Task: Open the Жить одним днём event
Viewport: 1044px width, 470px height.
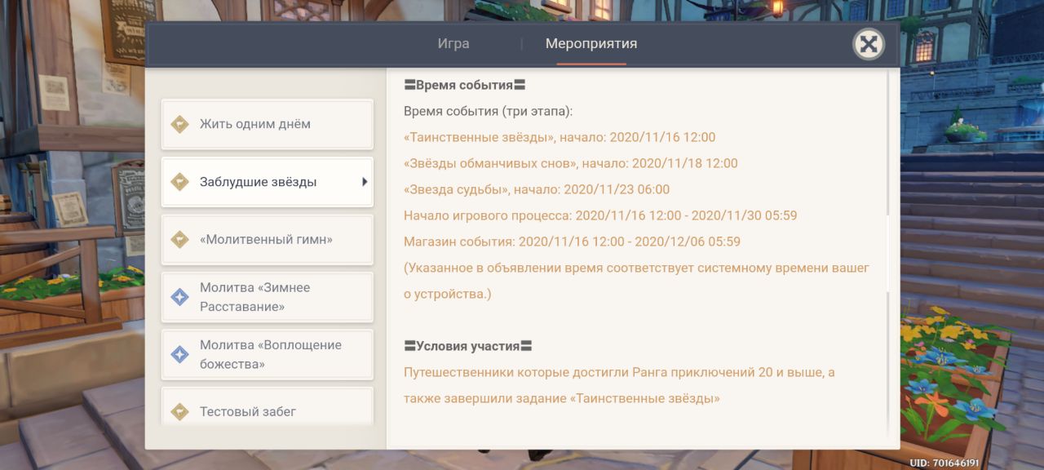Action: click(267, 124)
